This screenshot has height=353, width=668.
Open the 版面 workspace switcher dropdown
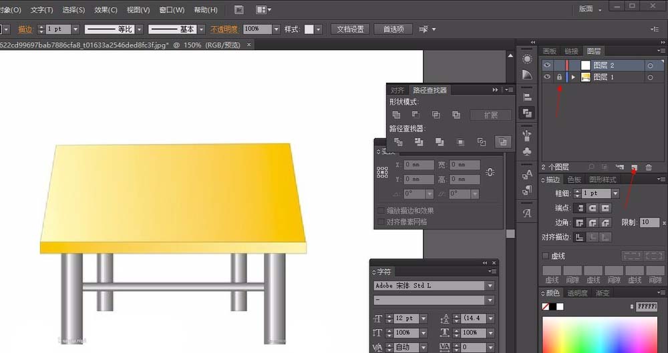pyautogui.click(x=591, y=9)
